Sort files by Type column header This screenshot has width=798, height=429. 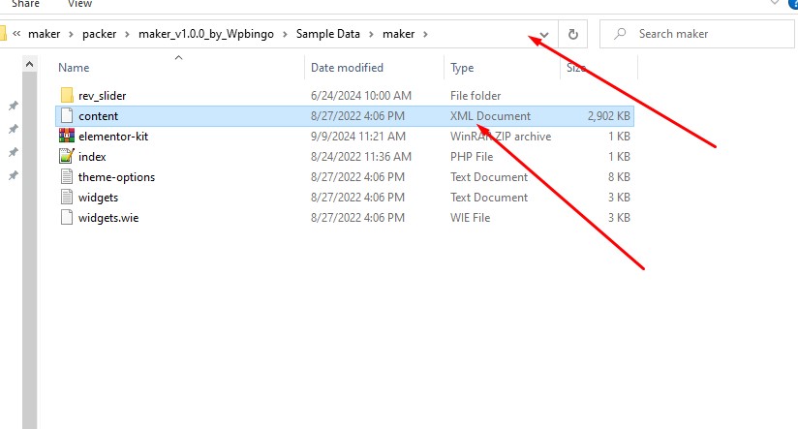pyautogui.click(x=462, y=68)
